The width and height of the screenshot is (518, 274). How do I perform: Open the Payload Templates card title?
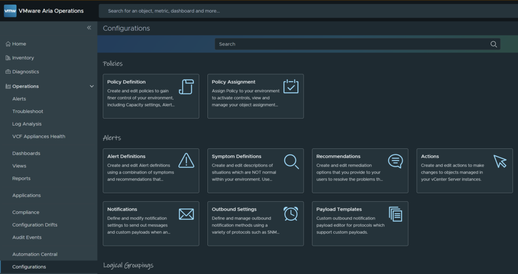339,209
